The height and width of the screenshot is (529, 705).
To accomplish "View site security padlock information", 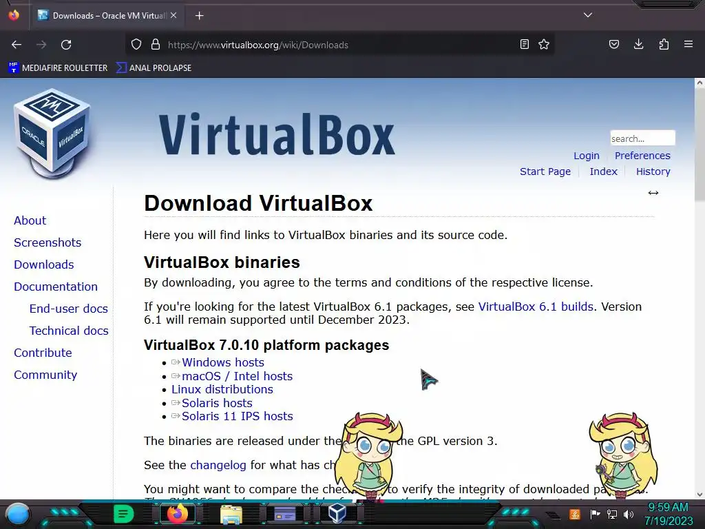I will [x=156, y=45].
